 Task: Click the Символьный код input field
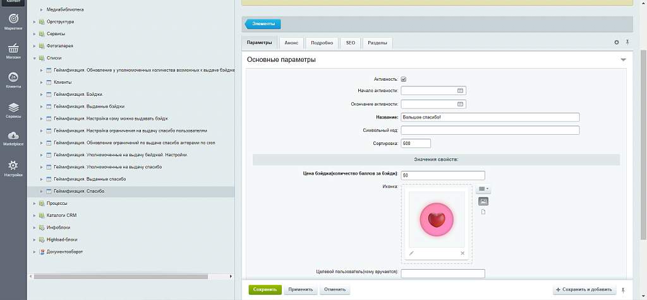[x=490, y=130]
